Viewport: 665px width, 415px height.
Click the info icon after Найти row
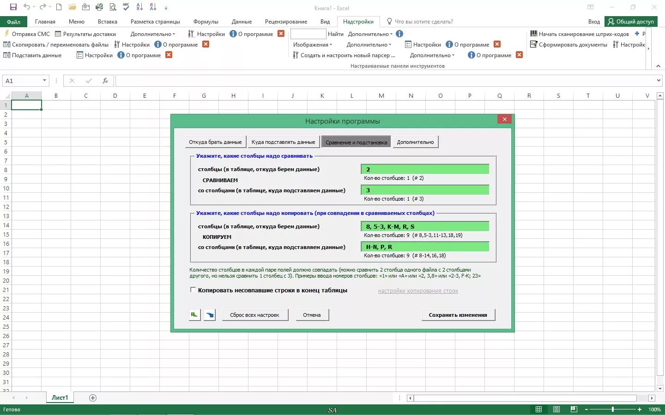(x=399, y=34)
